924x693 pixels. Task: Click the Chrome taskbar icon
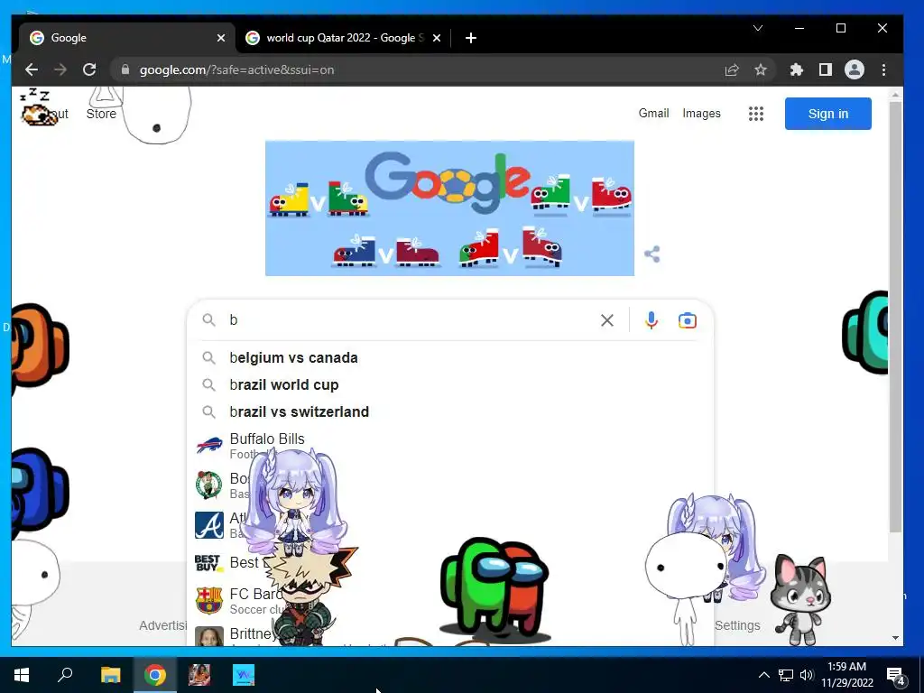pyautogui.click(x=155, y=675)
